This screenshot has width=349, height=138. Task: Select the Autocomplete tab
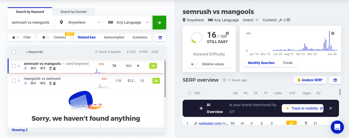point(114,37)
